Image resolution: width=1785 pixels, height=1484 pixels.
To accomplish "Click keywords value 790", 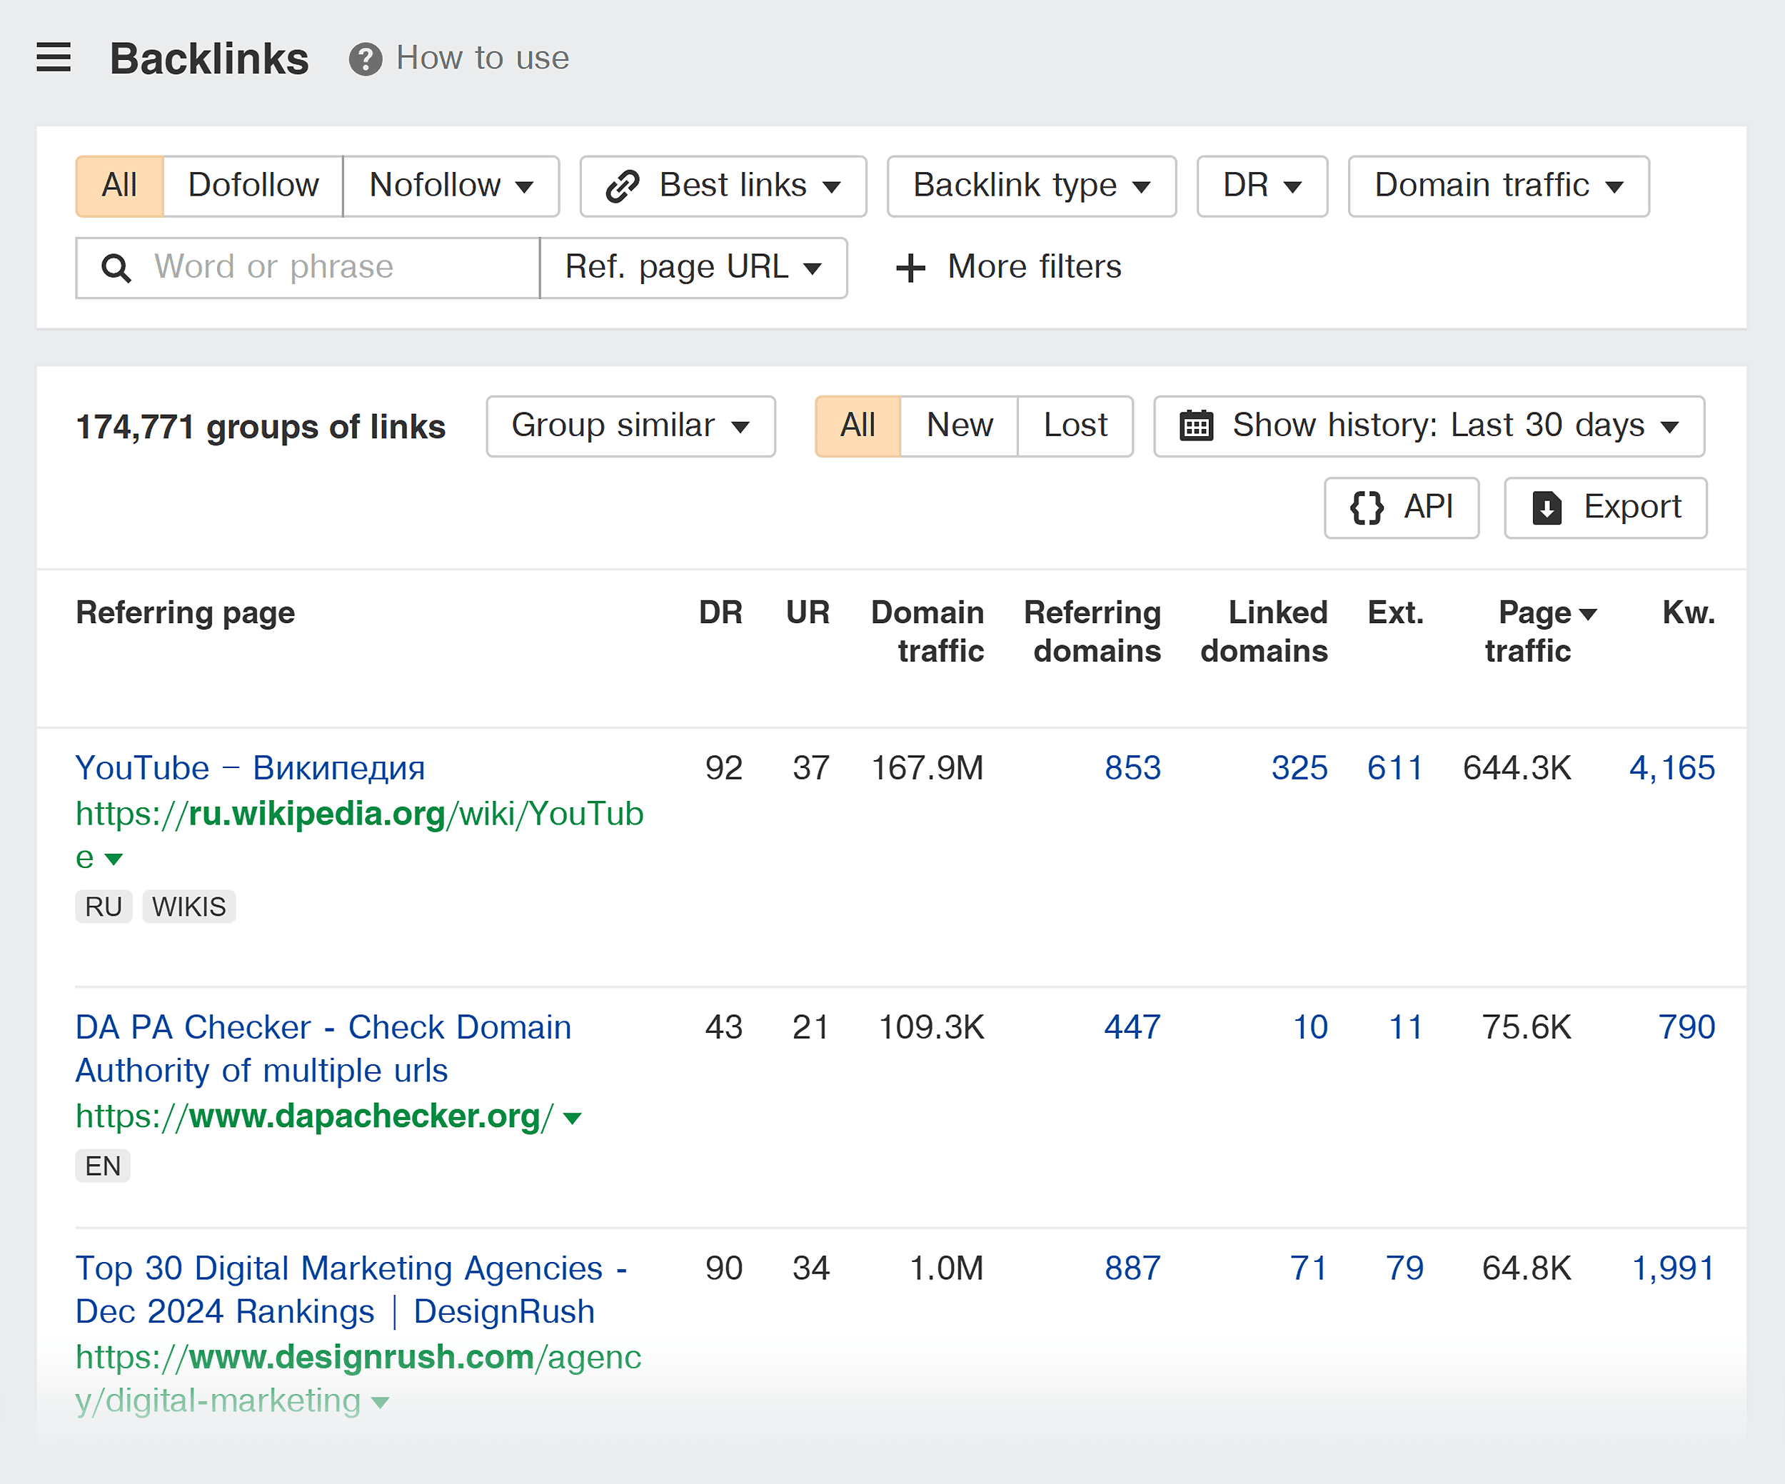I will tap(1686, 1028).
